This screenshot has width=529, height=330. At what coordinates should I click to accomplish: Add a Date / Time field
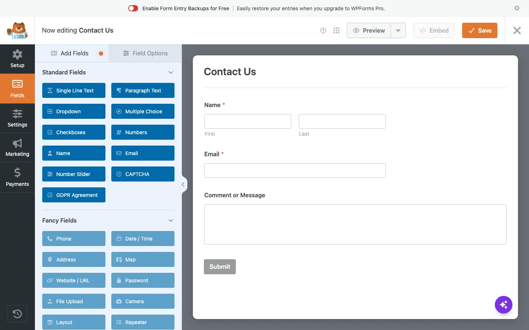pyautogui.click(x=143, y=239)
